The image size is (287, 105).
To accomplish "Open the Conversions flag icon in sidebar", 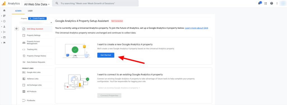I will click(x=4, y=43).
